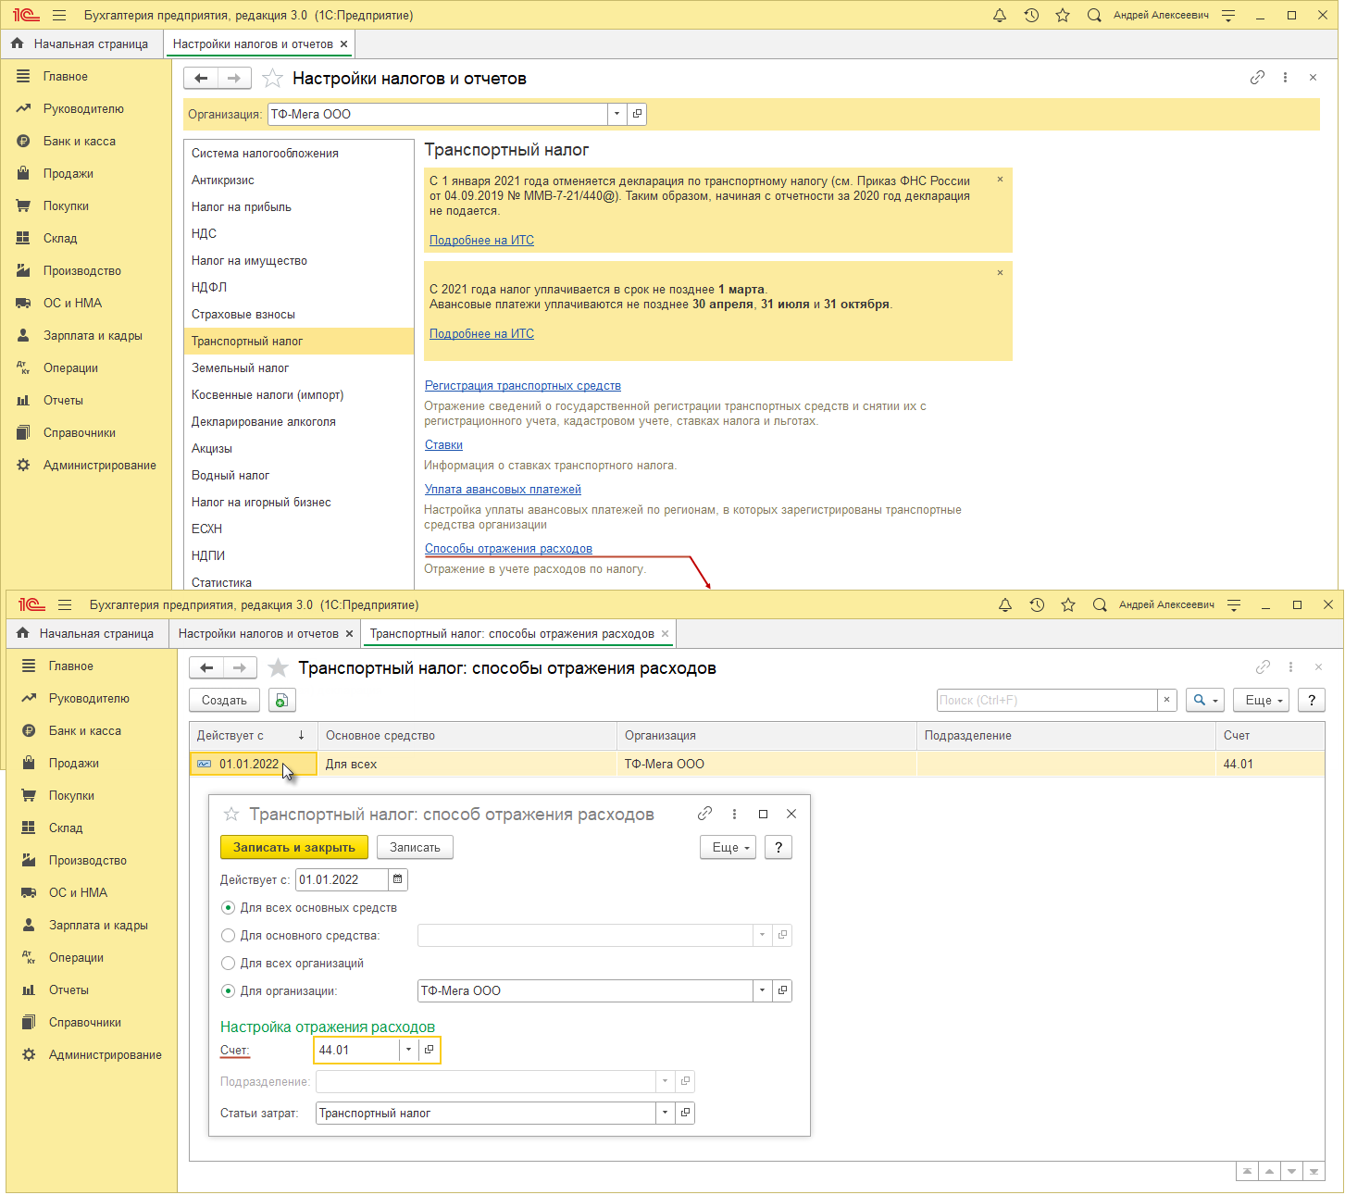
Task: Copy link to 'Настройки налогов и отчетов' page
Action: pos(1257,78)
